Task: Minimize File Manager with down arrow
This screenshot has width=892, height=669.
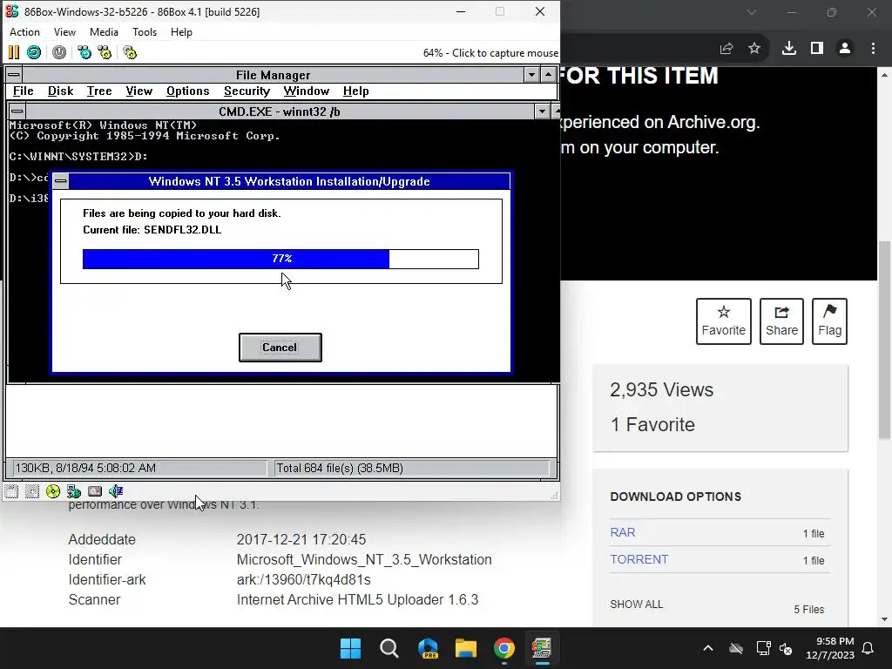Action: pos(532,75)
